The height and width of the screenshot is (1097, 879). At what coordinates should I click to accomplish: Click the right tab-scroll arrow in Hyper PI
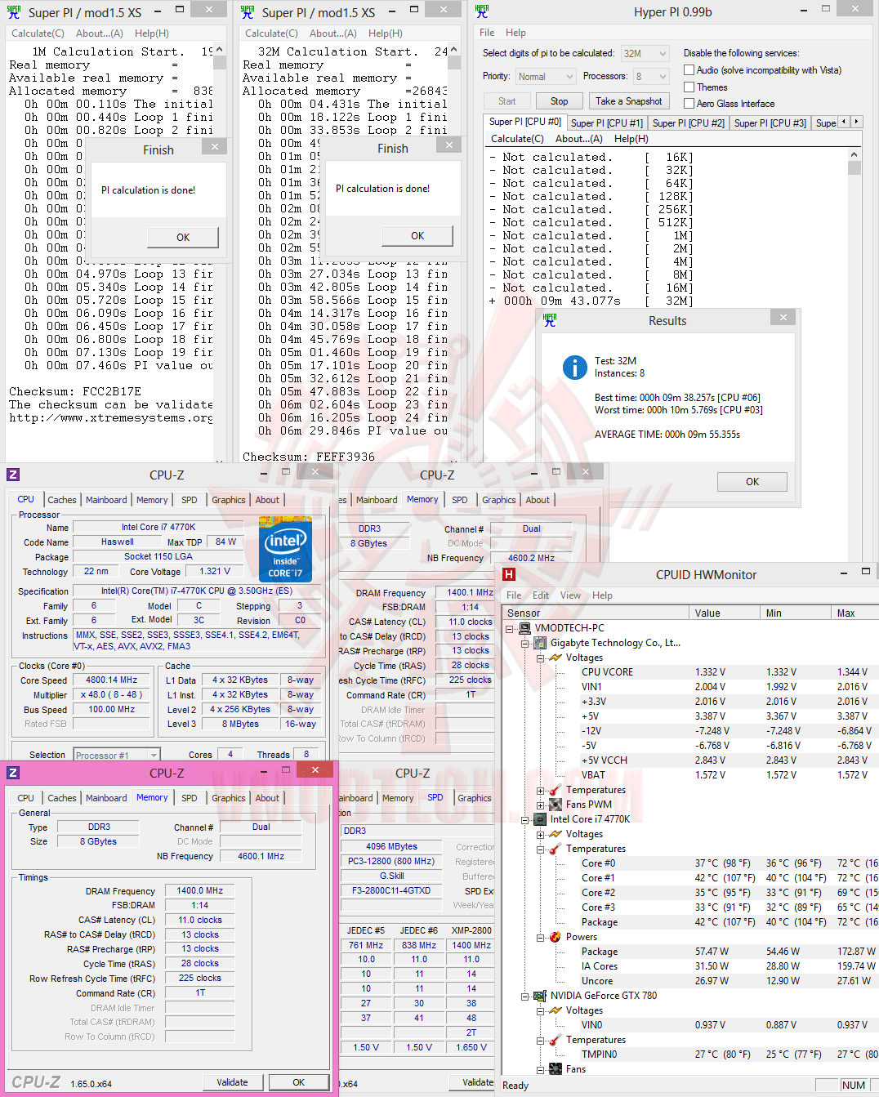857,122
